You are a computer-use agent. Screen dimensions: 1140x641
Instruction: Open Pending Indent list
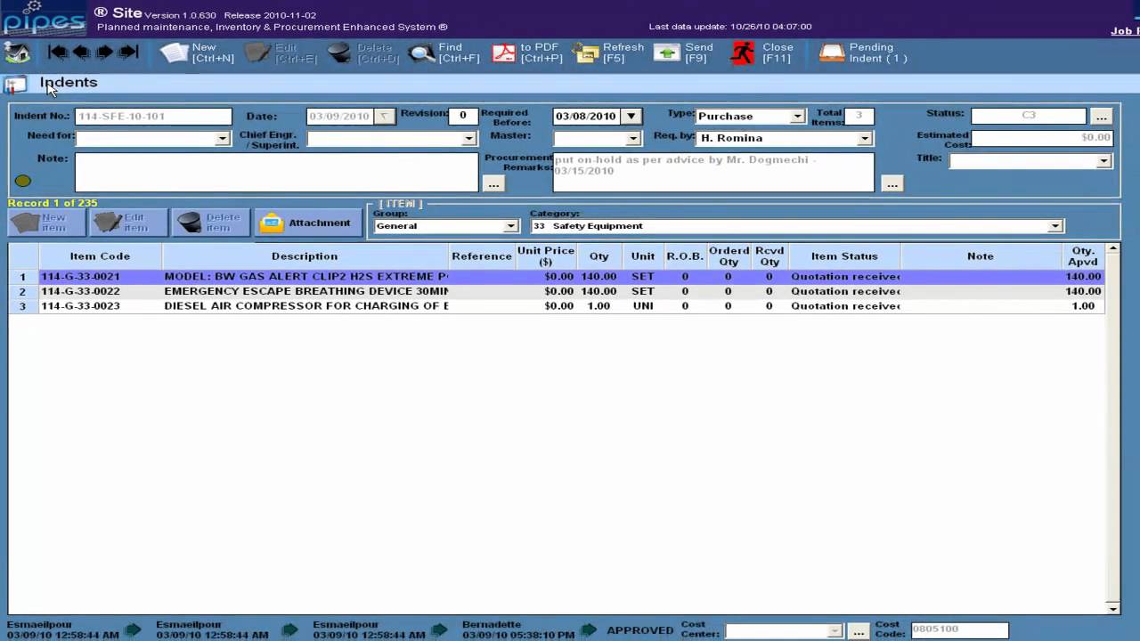point(863,53)
